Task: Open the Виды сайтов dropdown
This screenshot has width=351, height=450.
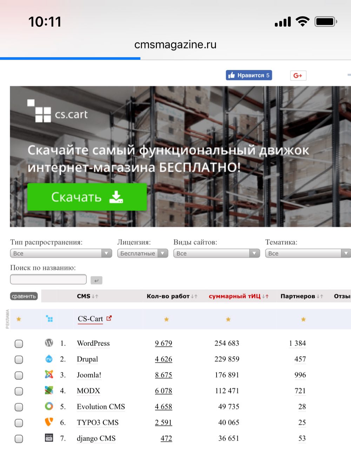Action: pos(217,253)
